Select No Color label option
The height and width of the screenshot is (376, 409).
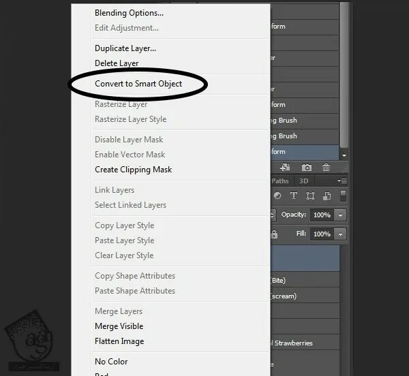(x=111, y=362)
